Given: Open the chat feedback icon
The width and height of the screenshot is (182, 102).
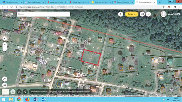Looking at the screenshot, I should pyautogui.click(x=142, y=14).
